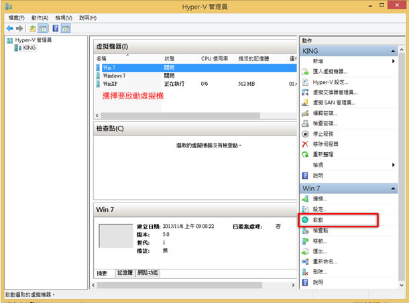The height and width of the screenshot is (303, 409).
Task: Select Hyper-V 管理員 root in the tree
Action: 33,40
